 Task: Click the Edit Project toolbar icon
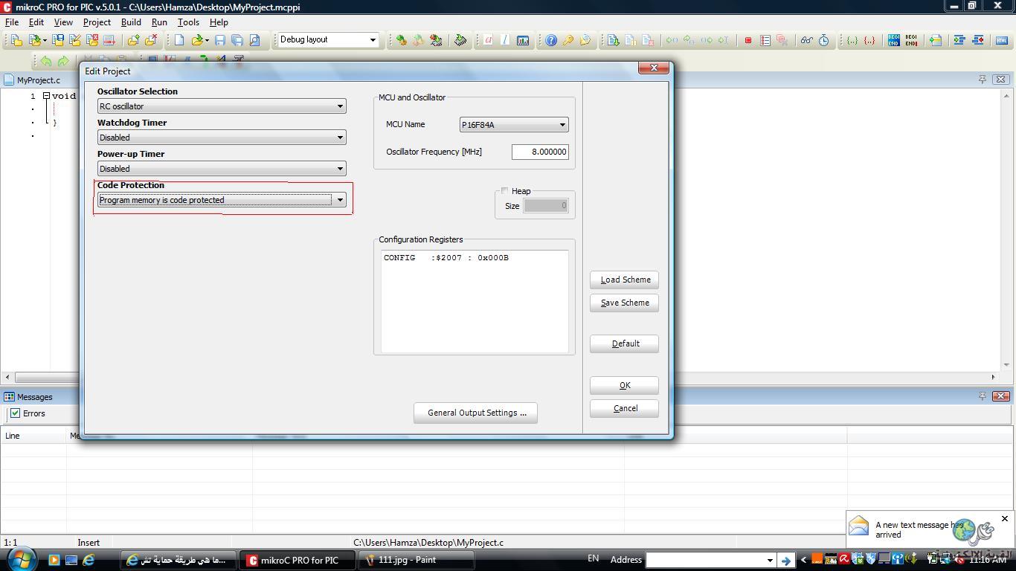click(75, 40)
